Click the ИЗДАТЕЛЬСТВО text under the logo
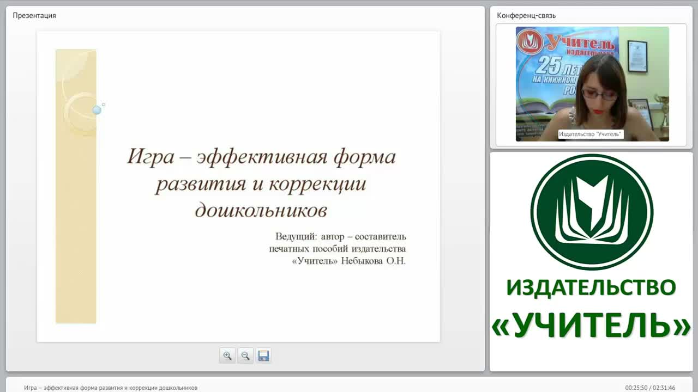This screenshot has height=392, width=698. pyautogui.click(x=591, y=287)
